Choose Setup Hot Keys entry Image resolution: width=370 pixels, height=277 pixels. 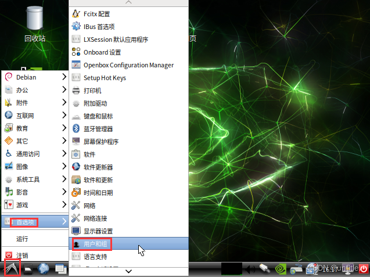pyautogui.click(x=128, y=78)
